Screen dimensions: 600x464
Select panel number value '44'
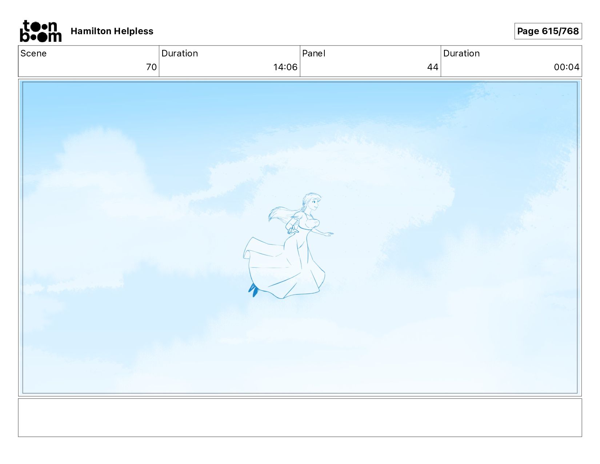(433, 67)
